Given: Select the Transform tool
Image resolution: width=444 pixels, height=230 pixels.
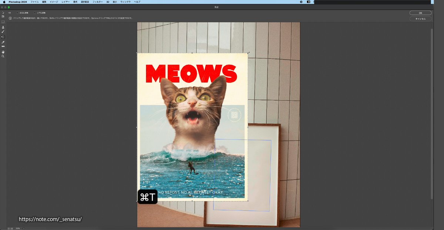Looking at the screenshot, I should (x=3, y=37).
